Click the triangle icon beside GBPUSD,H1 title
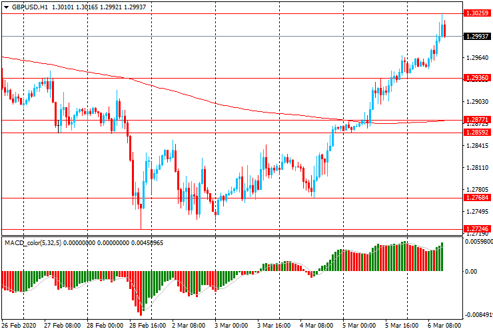This screenshot has width=493, height=333. click(x=6, y=5)
